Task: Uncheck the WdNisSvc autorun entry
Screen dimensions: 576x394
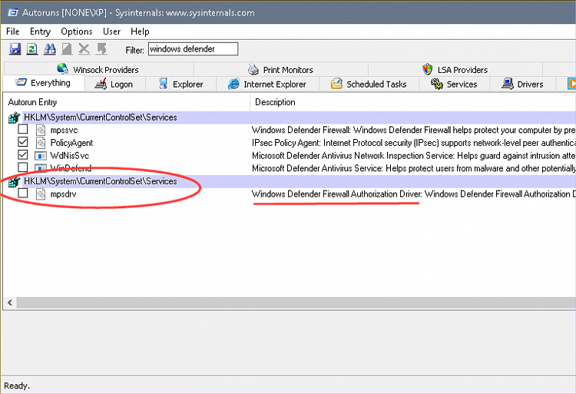Action: pos(23,154)
